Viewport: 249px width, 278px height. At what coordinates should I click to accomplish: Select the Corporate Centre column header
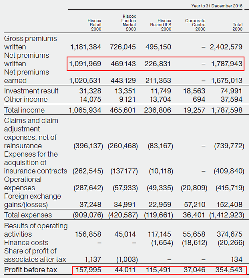[195, 25]
